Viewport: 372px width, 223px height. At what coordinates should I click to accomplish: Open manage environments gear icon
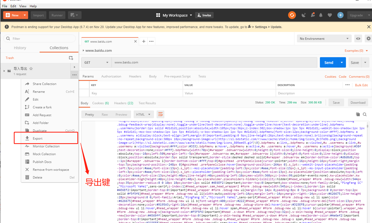pos(368,38)
